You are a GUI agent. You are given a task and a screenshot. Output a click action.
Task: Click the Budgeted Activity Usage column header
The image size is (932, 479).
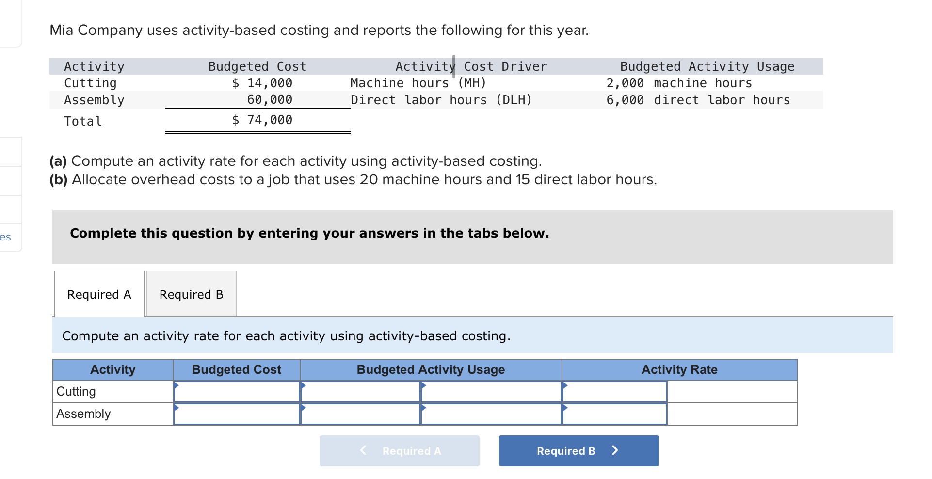click(430, 369)
